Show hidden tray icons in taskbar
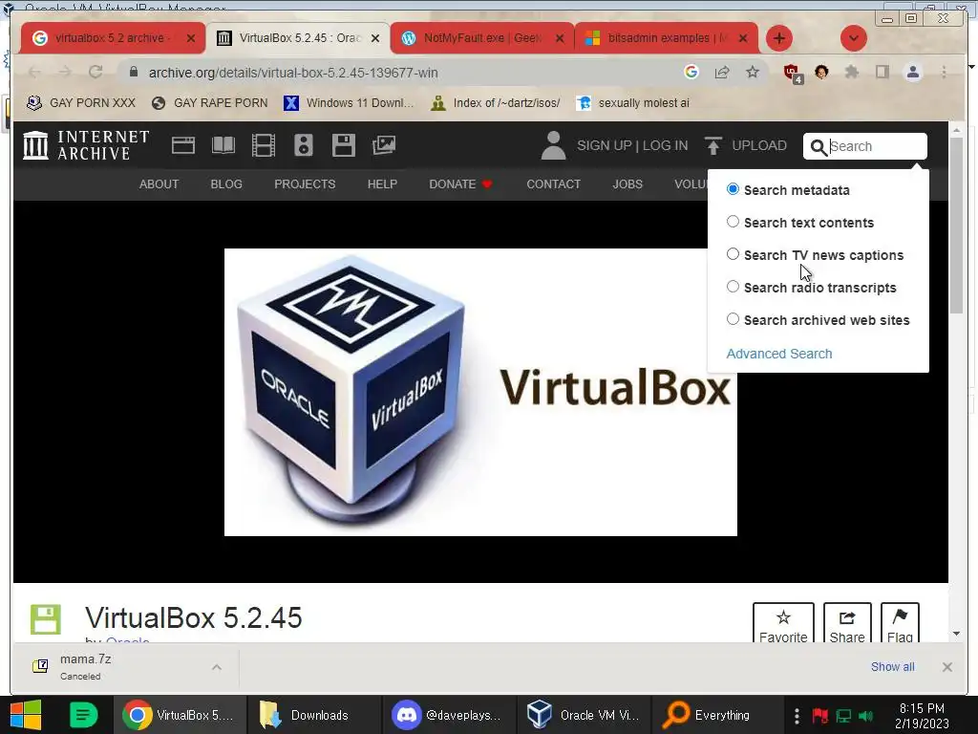978x734 pixels. [x=797, y=715]
